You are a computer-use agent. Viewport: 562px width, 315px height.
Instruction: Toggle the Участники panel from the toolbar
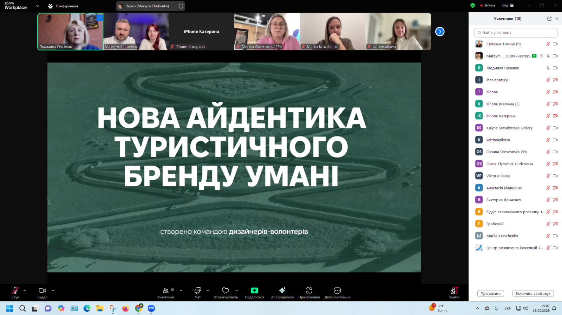(x=166, y=293)
